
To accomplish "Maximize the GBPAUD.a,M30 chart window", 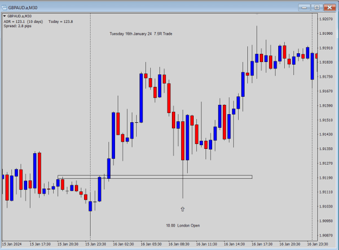I will (317, 8).
